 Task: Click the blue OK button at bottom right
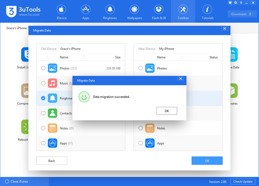[207, 161]
